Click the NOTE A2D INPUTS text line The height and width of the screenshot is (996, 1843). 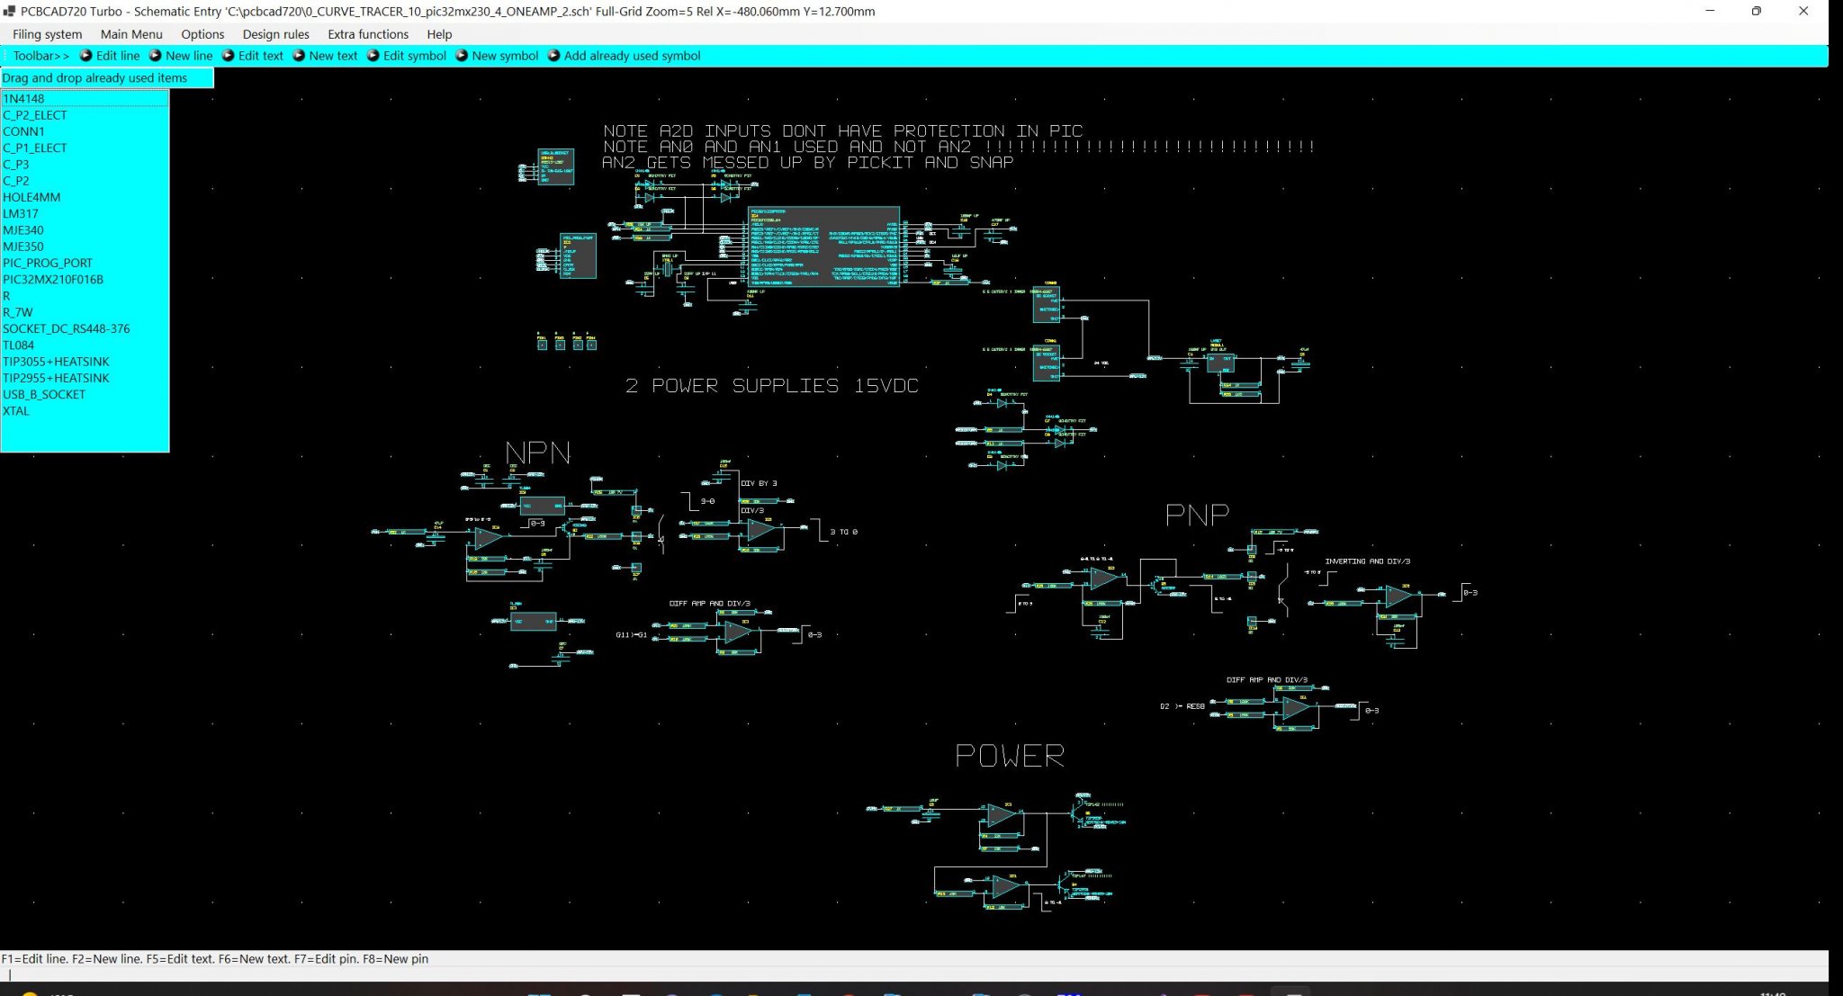pyautogui.click(x=843, y=131)
